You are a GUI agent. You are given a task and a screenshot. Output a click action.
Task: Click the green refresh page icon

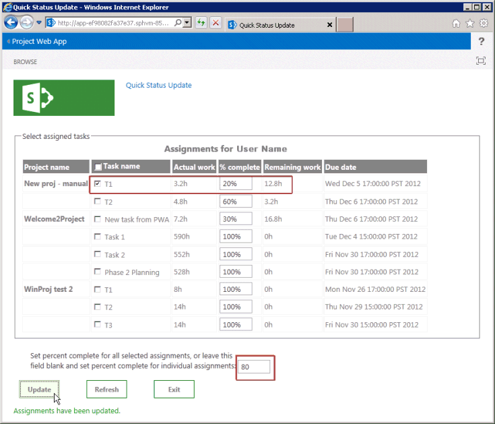pyautogui.click(x=201, y=23)
